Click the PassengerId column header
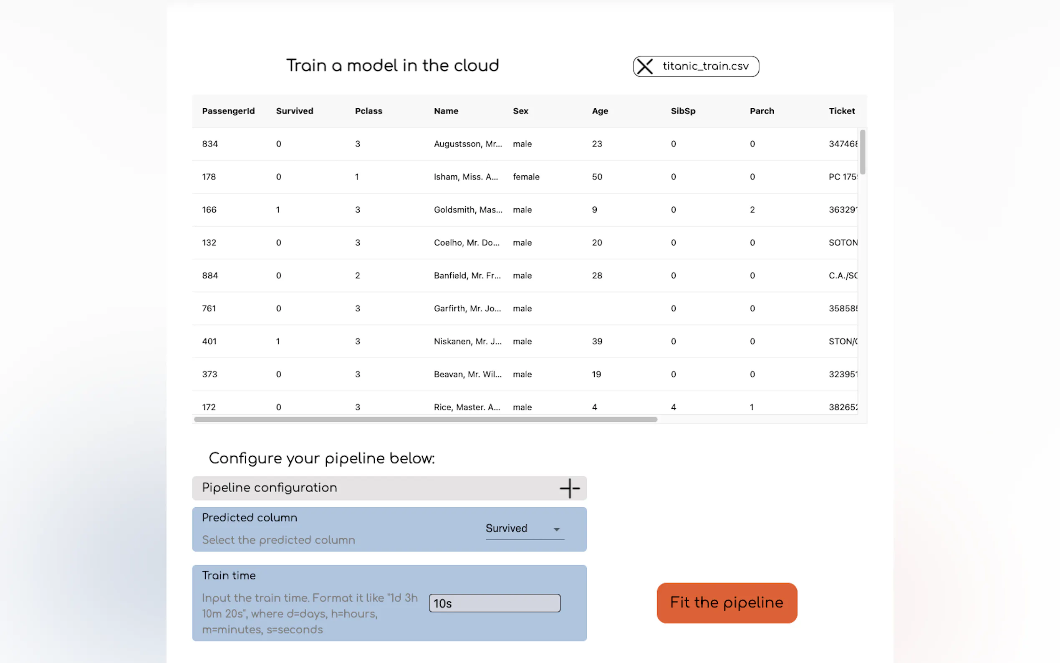 click(x=228, y=111)
